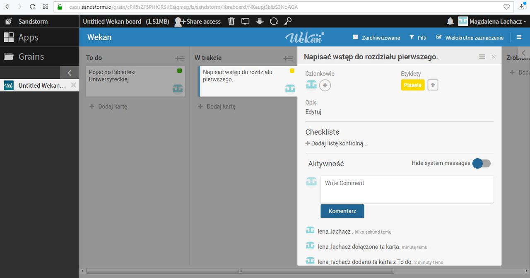Restart the grain

pyautogui.click(x=274, y=21)
